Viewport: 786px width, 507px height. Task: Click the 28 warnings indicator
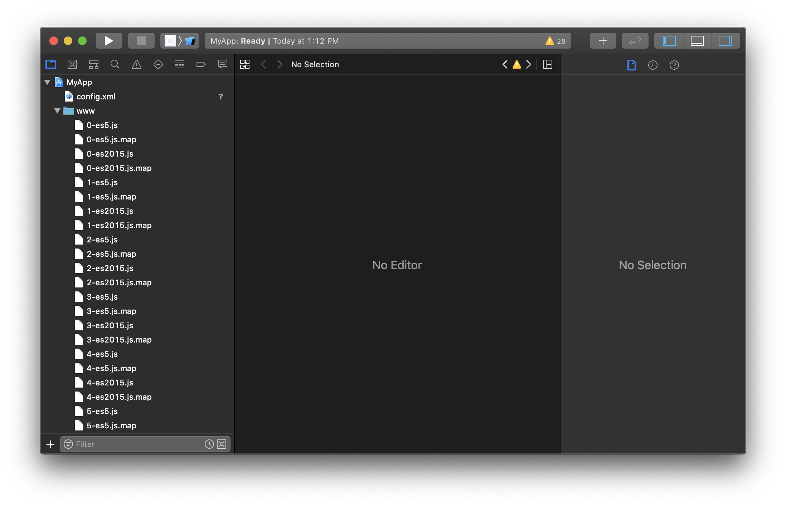click(555, 41)
